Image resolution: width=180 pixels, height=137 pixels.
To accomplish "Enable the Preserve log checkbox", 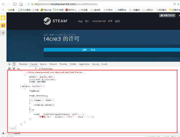I will 40,69.
